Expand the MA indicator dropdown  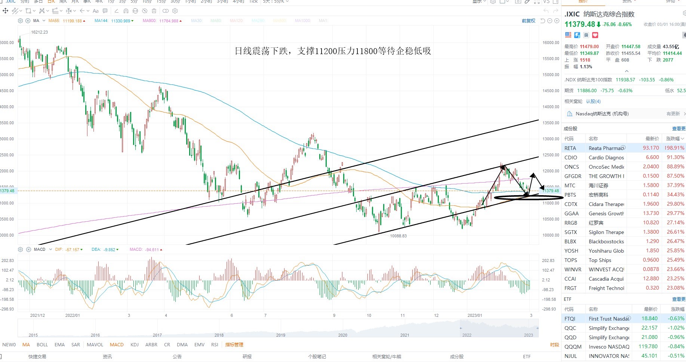[44, 21]
